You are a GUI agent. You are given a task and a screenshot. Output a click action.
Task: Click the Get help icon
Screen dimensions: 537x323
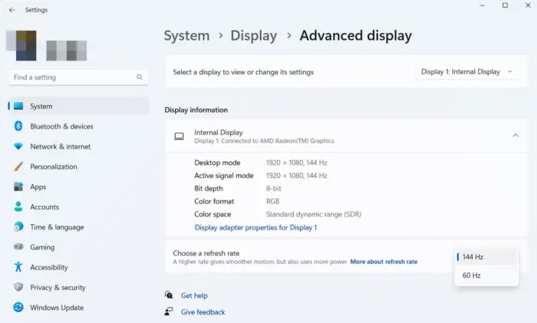point(170,295)
